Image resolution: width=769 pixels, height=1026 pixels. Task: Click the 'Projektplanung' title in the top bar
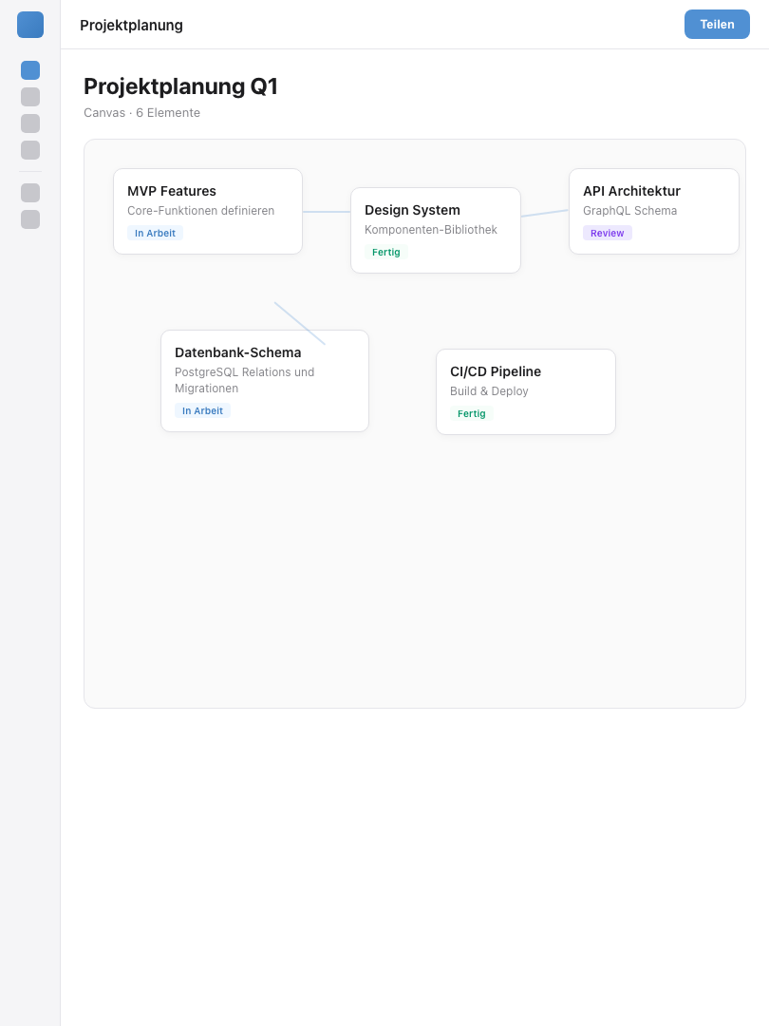131,25
